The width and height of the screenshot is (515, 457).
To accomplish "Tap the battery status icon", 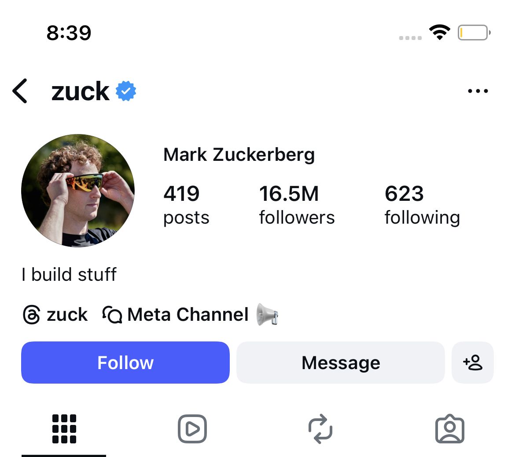I will tap(474, 33).
